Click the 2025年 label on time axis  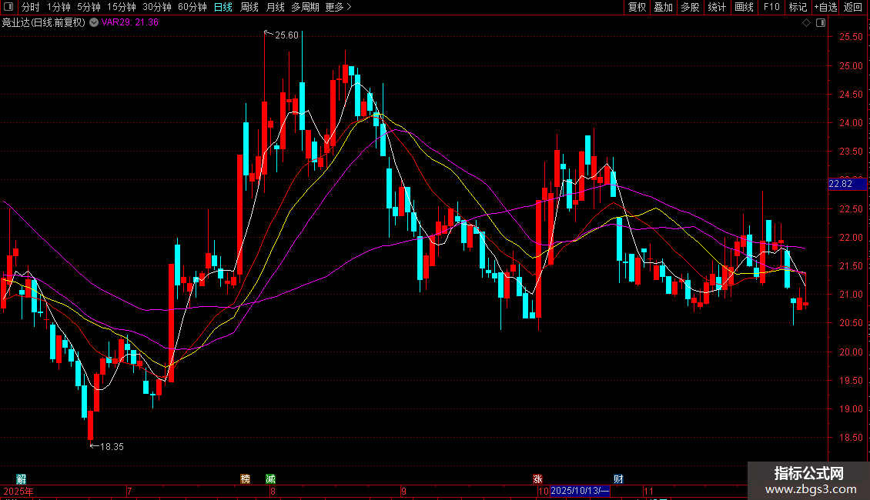click(x=18, y=491)
